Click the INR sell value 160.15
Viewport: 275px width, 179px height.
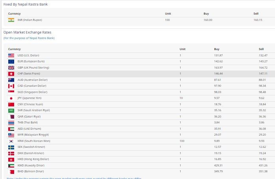click(258, 20)
